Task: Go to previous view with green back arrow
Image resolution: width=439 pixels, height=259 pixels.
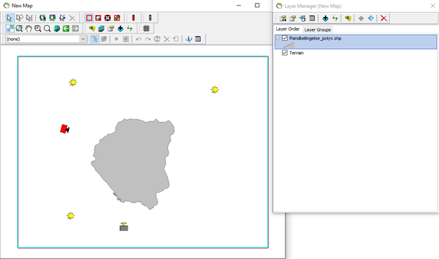Action: 66,29
